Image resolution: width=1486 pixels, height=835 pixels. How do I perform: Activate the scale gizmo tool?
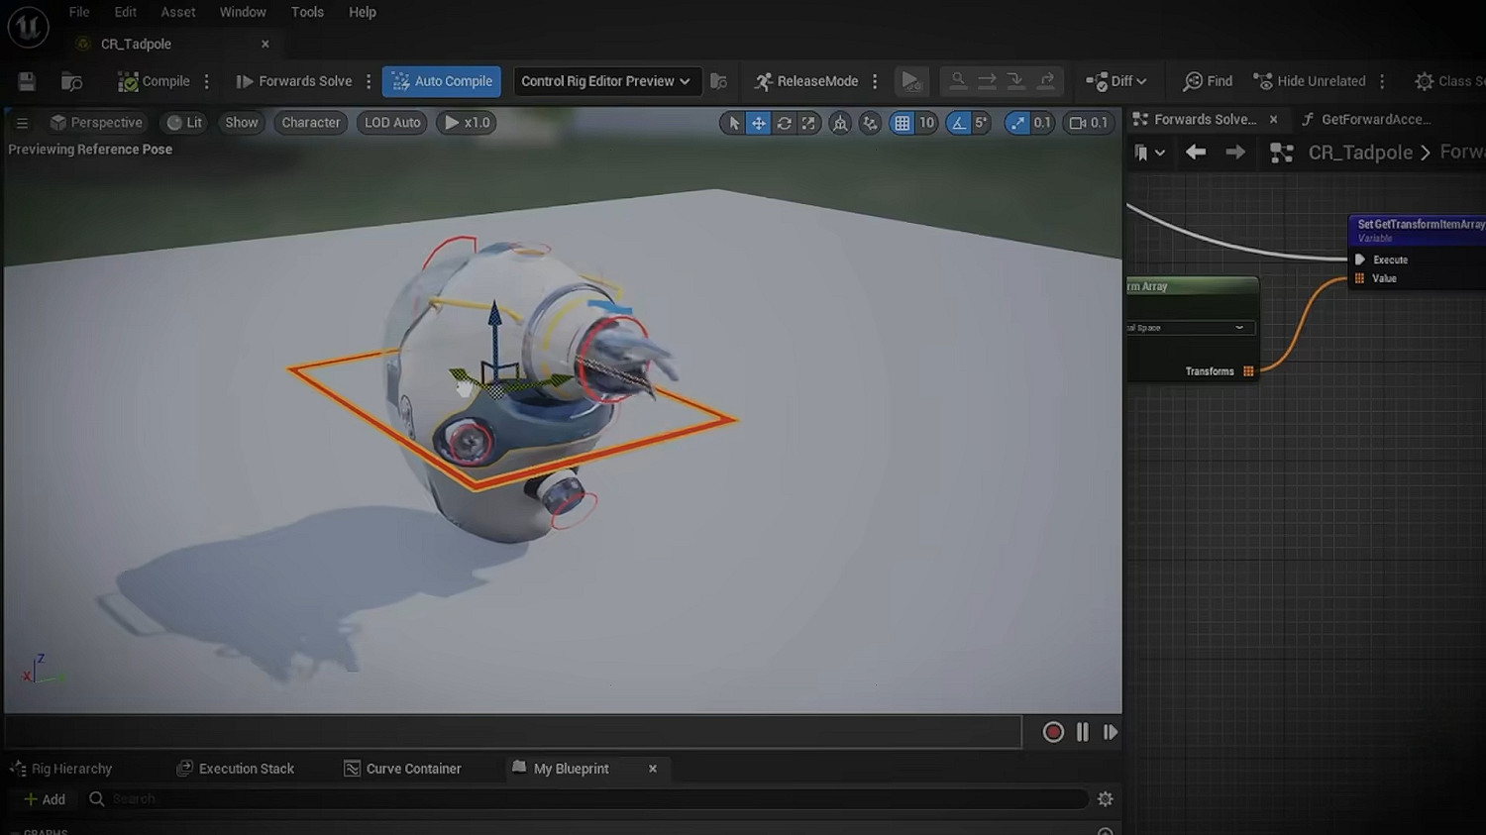[808, 123]
